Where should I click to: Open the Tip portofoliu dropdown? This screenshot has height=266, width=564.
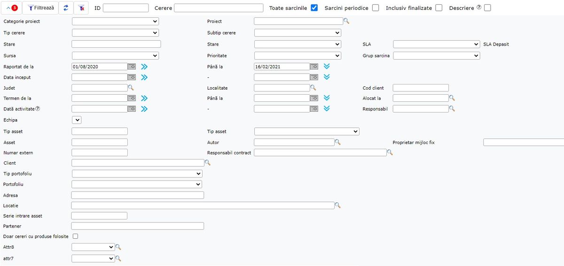pos(137,174)
